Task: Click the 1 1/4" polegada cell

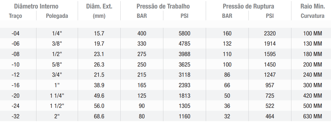Action: (x=57, y=96)
